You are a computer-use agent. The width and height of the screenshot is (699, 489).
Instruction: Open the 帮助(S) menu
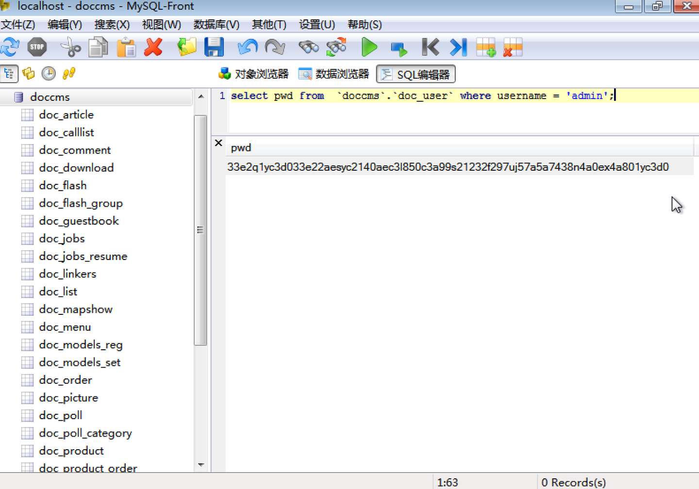coord(365,24)
